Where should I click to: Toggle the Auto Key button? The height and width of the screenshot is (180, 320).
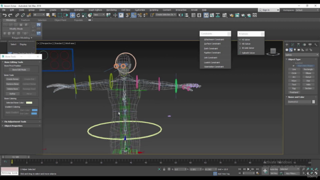274,169
